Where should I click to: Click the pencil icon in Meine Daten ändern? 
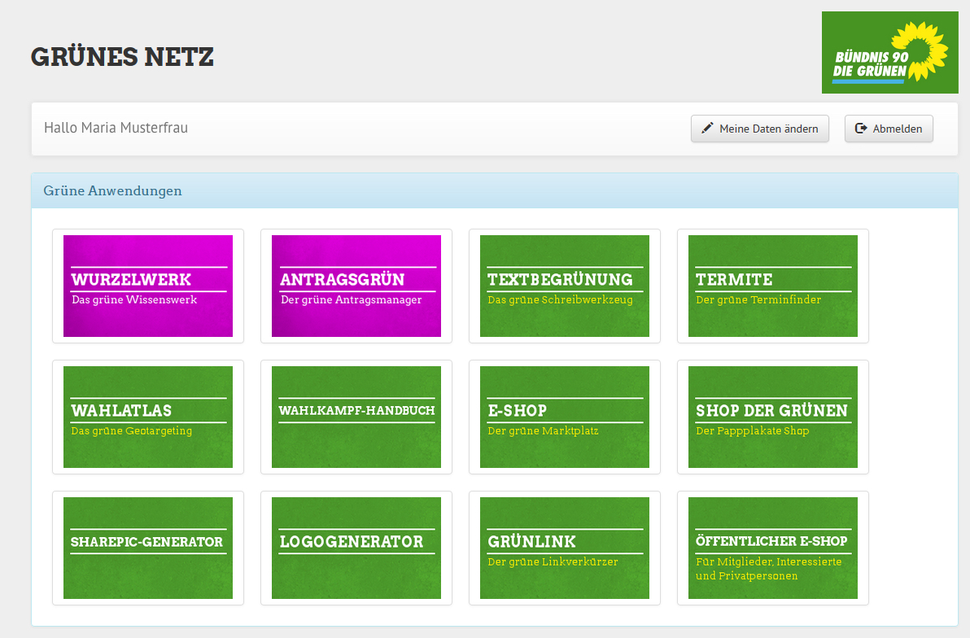707,128
